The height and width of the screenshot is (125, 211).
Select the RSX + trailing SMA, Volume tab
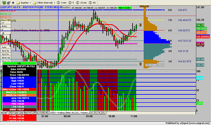coord(70,112)
